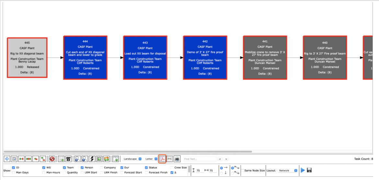
Task: Click the orange-green refresh arrows icon
Action: point(106,159)
